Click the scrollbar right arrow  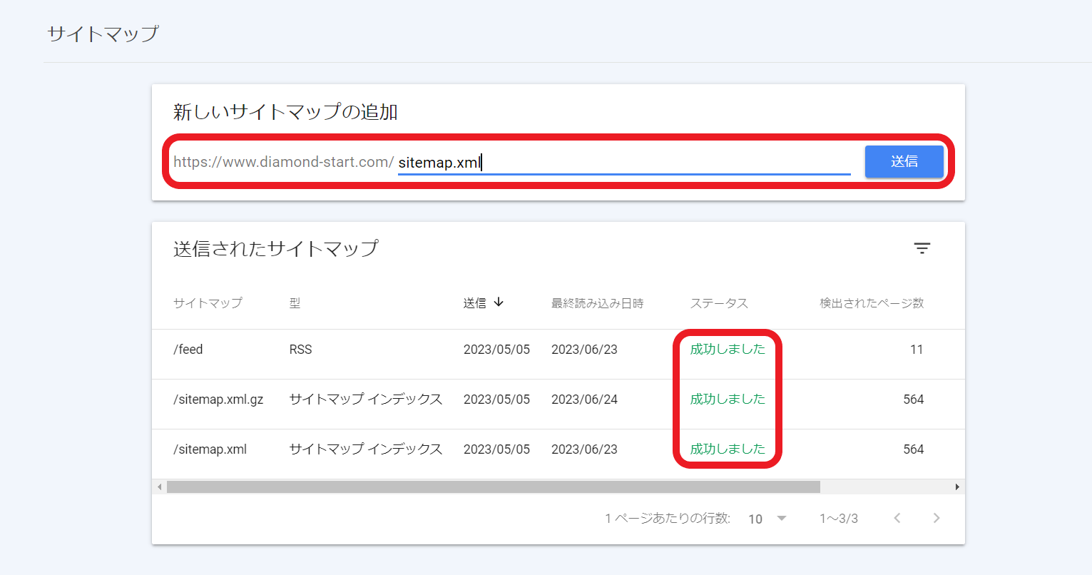point(957,487)
